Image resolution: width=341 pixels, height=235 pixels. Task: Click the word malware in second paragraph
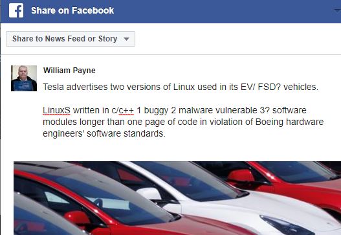[x=195, y=110]
